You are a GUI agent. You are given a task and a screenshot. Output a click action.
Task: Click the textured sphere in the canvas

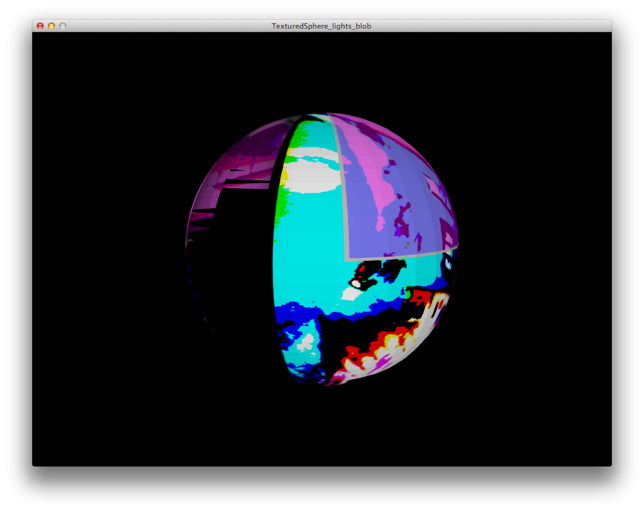pyautogui.click(x=322, y=249)
